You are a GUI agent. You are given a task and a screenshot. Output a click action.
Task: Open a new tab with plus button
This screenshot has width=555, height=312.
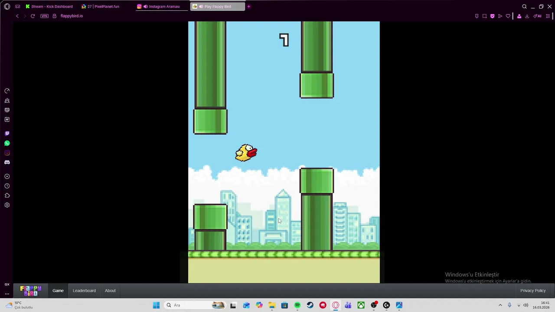(x=249, y=6)
